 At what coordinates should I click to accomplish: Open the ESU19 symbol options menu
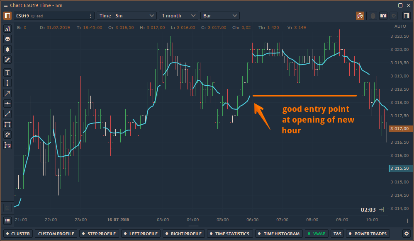tap(90, 16)
